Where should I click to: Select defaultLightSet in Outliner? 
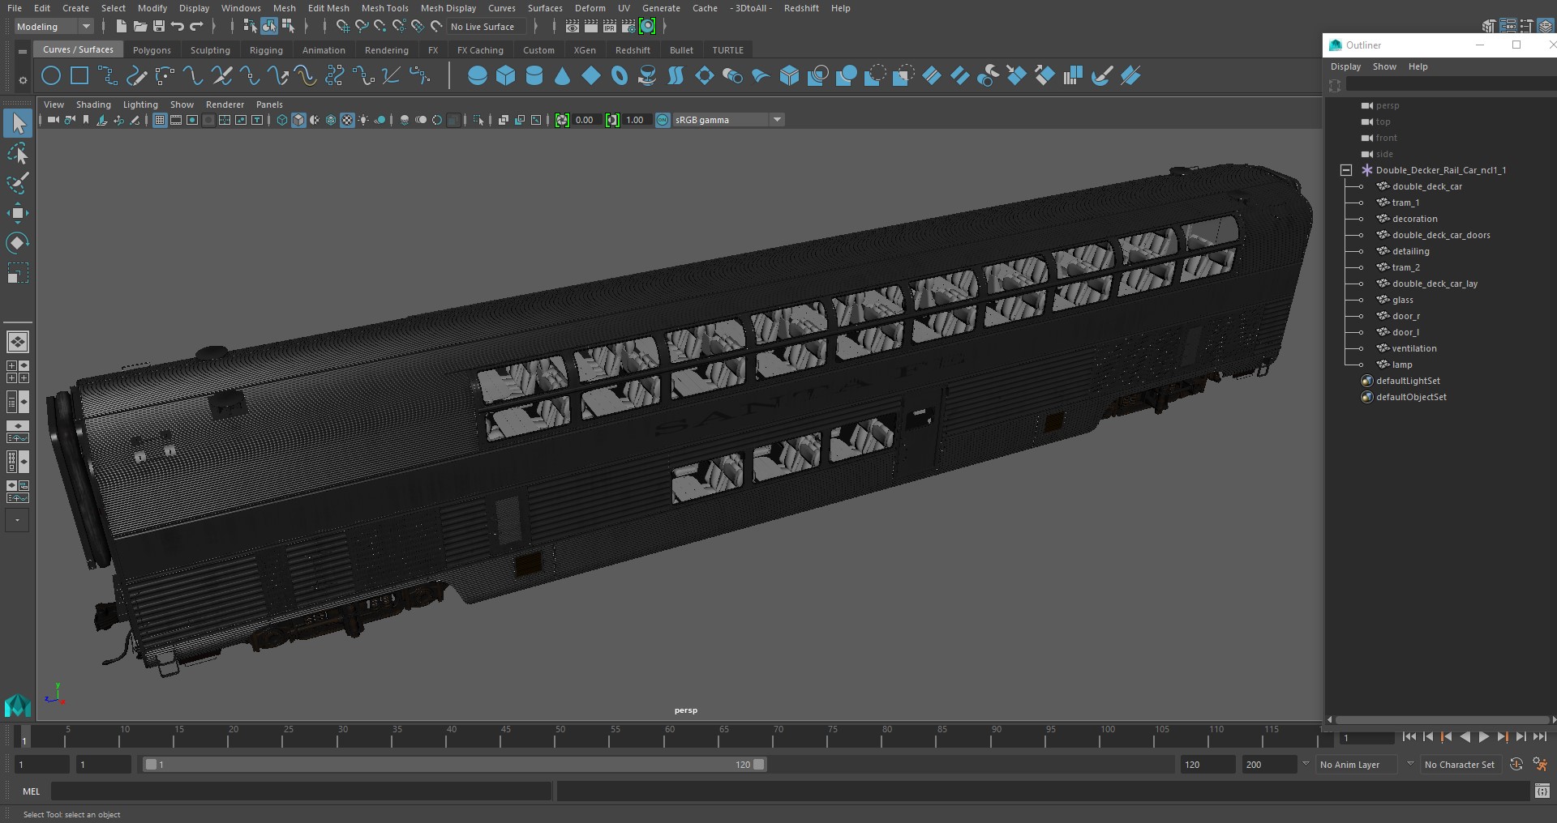click(1407, 381)
